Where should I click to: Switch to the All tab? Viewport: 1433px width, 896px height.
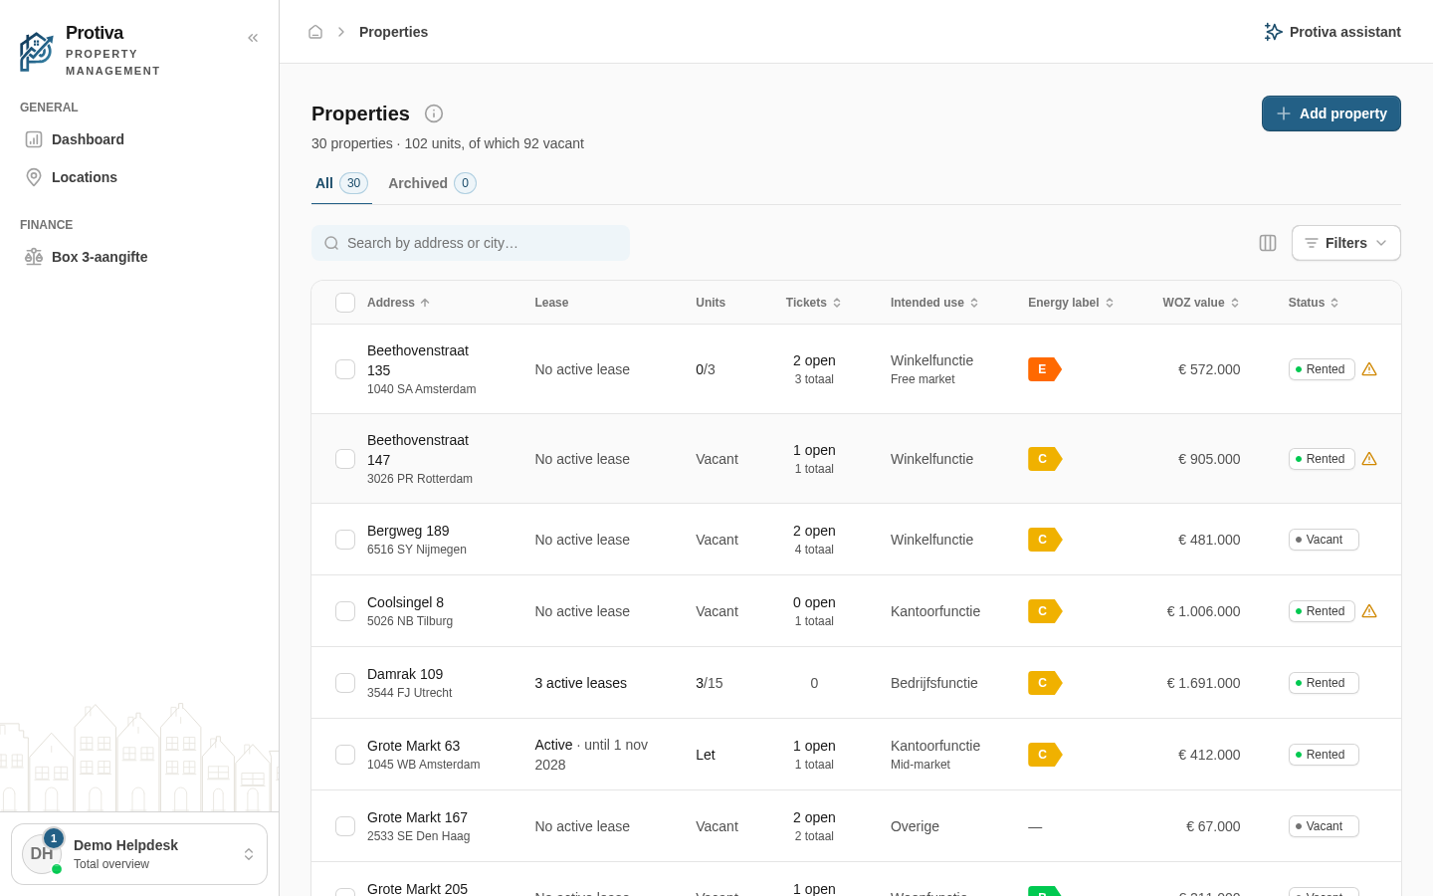341,183
